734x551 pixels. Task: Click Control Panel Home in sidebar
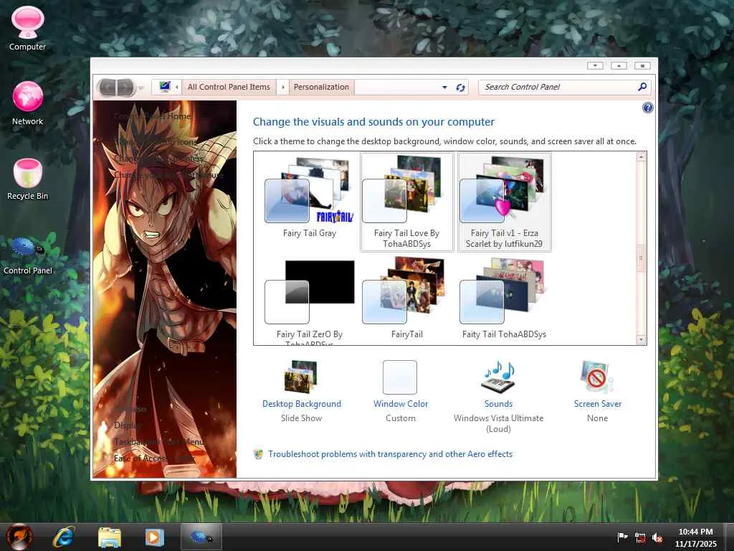click(153, 116)
